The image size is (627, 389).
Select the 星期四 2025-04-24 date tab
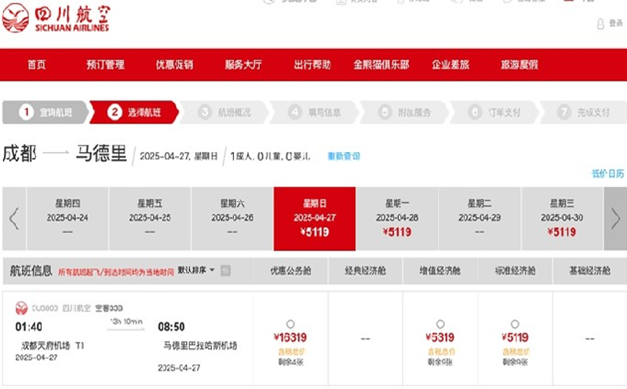pyautogui.click(x=67, y=218)
